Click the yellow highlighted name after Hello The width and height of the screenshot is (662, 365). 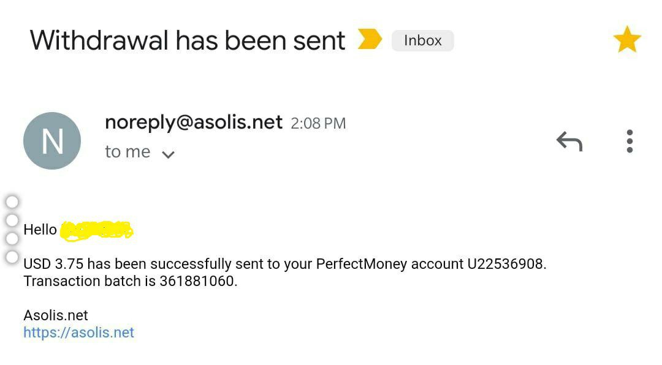click(x=97, y=230)
